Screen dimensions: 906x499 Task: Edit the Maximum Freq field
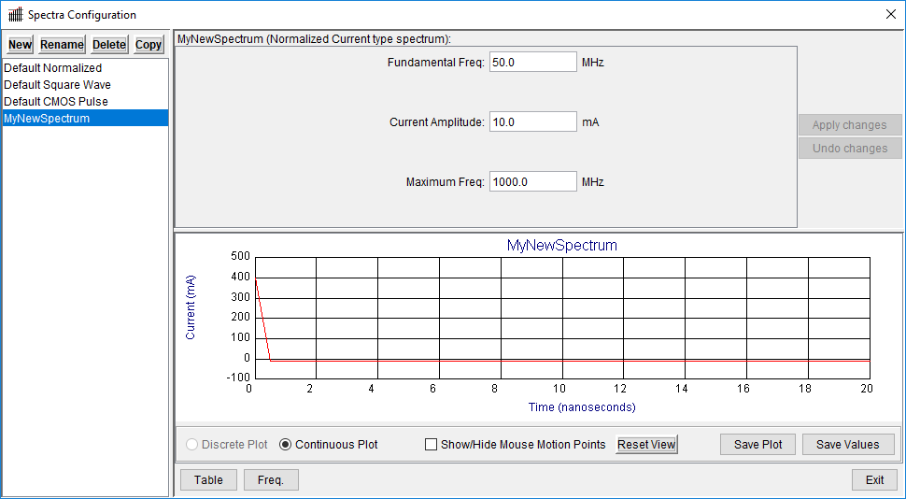point(532,182)
